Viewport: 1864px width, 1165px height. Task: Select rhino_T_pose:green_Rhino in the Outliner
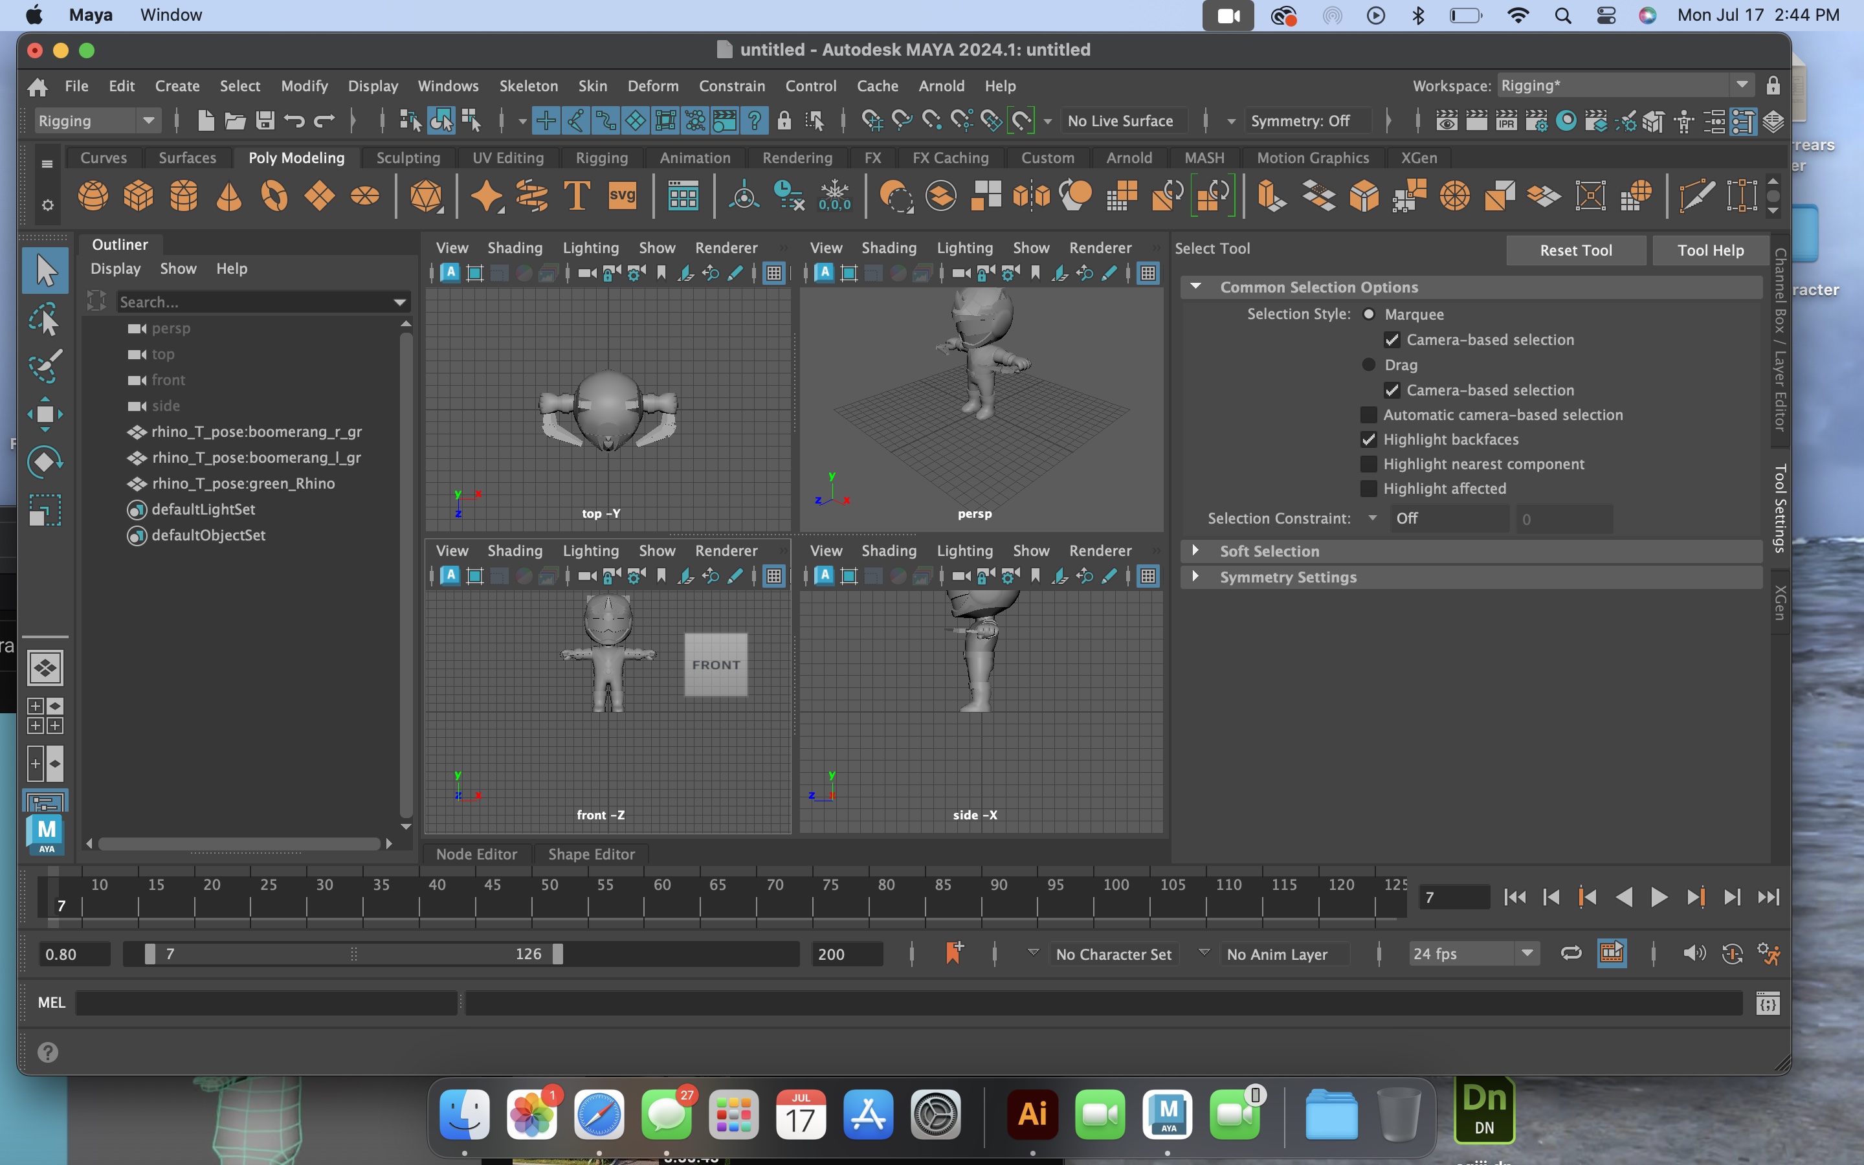[x=243, y=484]
